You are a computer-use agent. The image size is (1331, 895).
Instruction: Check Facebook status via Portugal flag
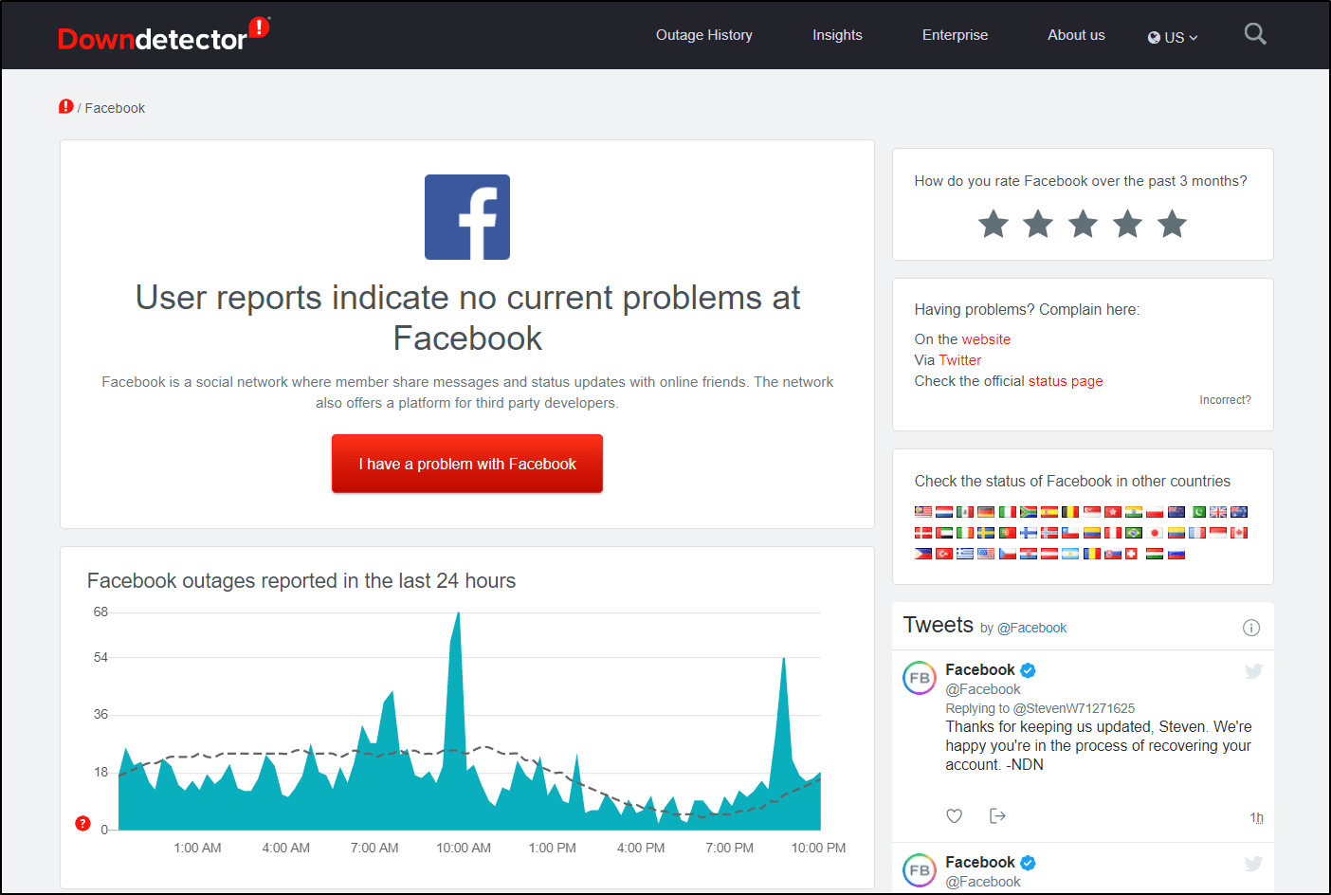(x=1008, y=533)
